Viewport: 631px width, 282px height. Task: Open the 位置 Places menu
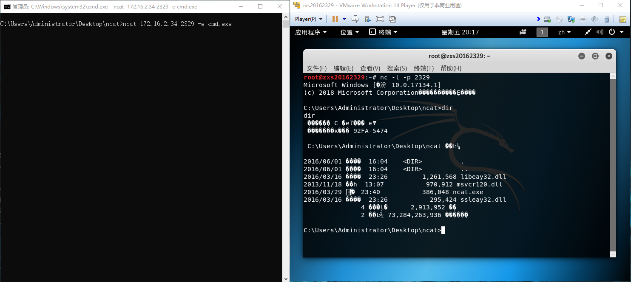(350, 32)
